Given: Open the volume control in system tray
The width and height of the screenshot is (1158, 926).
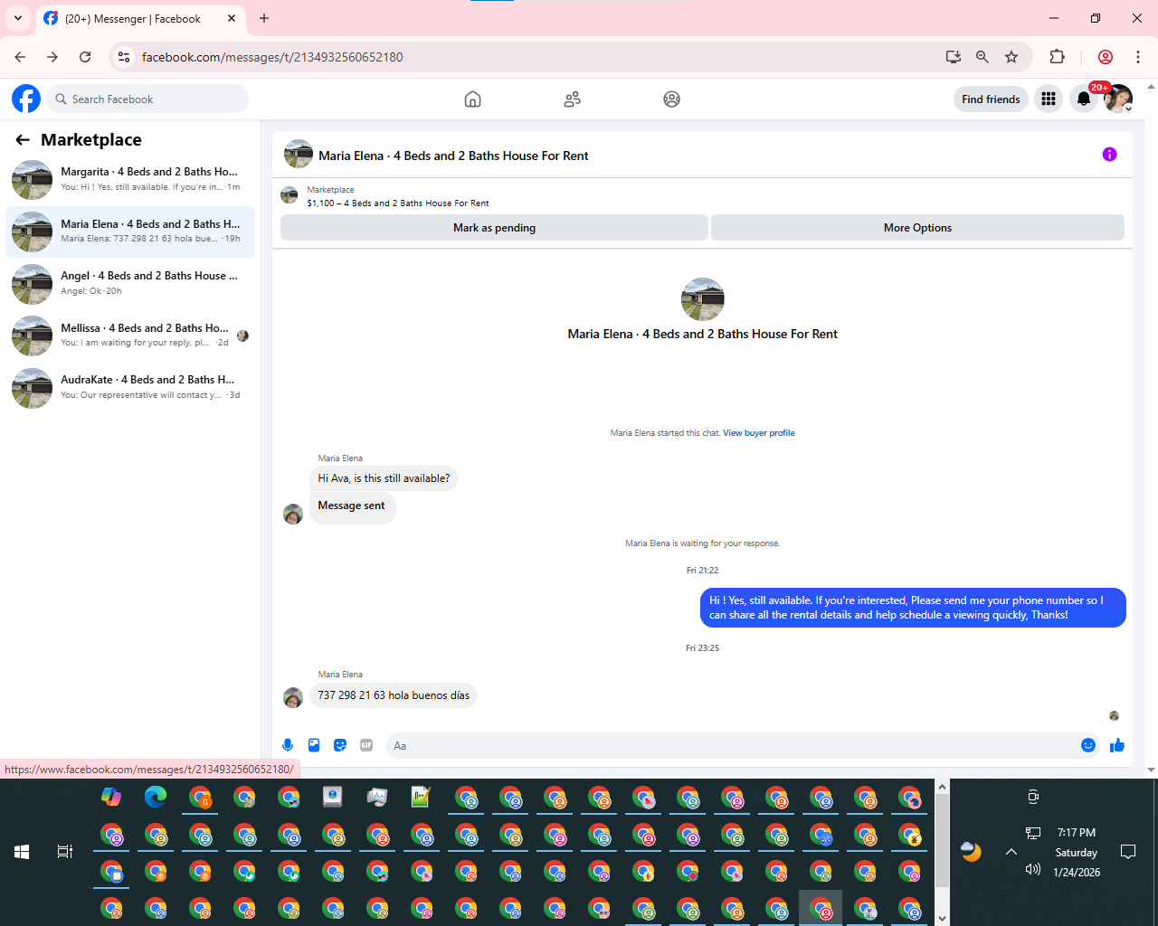Looking at the screenshot, I should [1033, 869].
